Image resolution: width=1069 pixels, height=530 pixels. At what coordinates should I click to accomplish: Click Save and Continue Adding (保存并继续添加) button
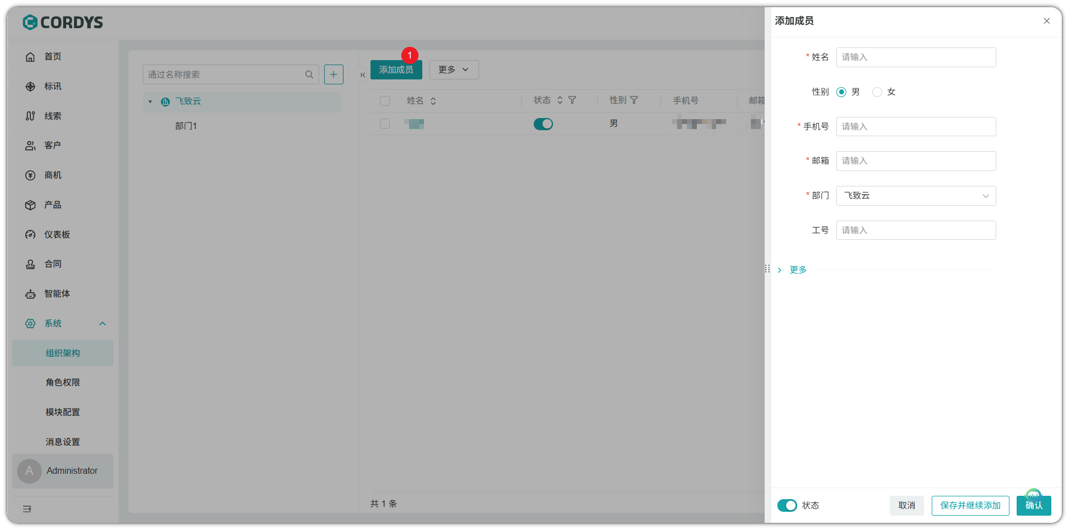click(x=970, y=505)
